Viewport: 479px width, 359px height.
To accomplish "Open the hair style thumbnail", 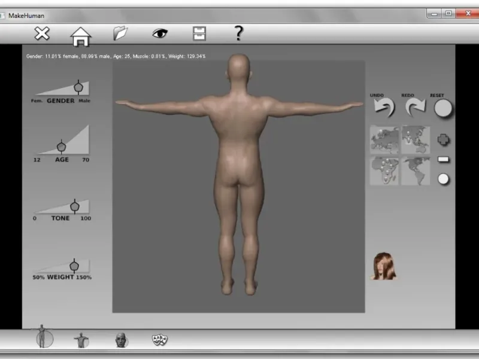I will 384,266.
